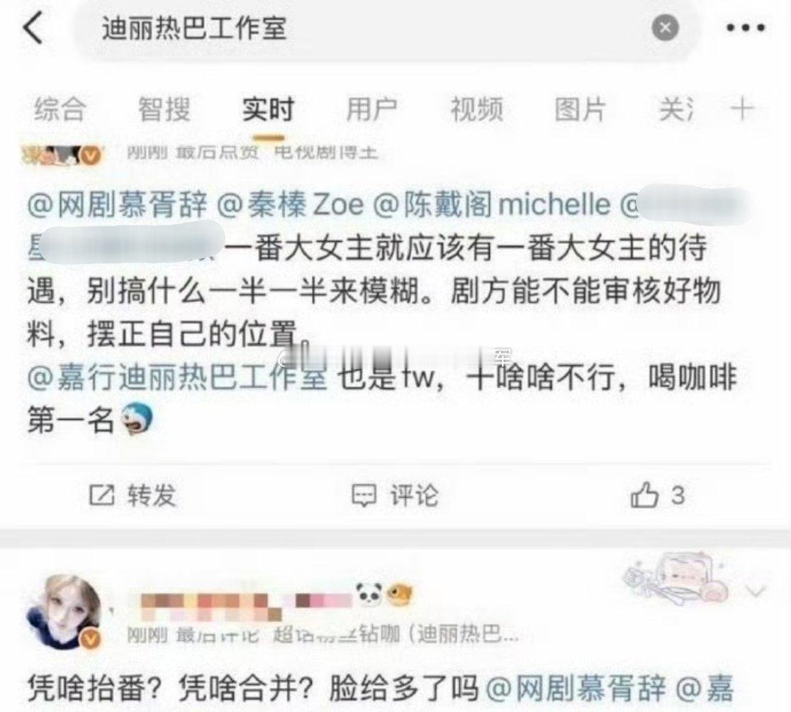
Task: Like the first post with thumbs-up icon
Action: (657, 495)
